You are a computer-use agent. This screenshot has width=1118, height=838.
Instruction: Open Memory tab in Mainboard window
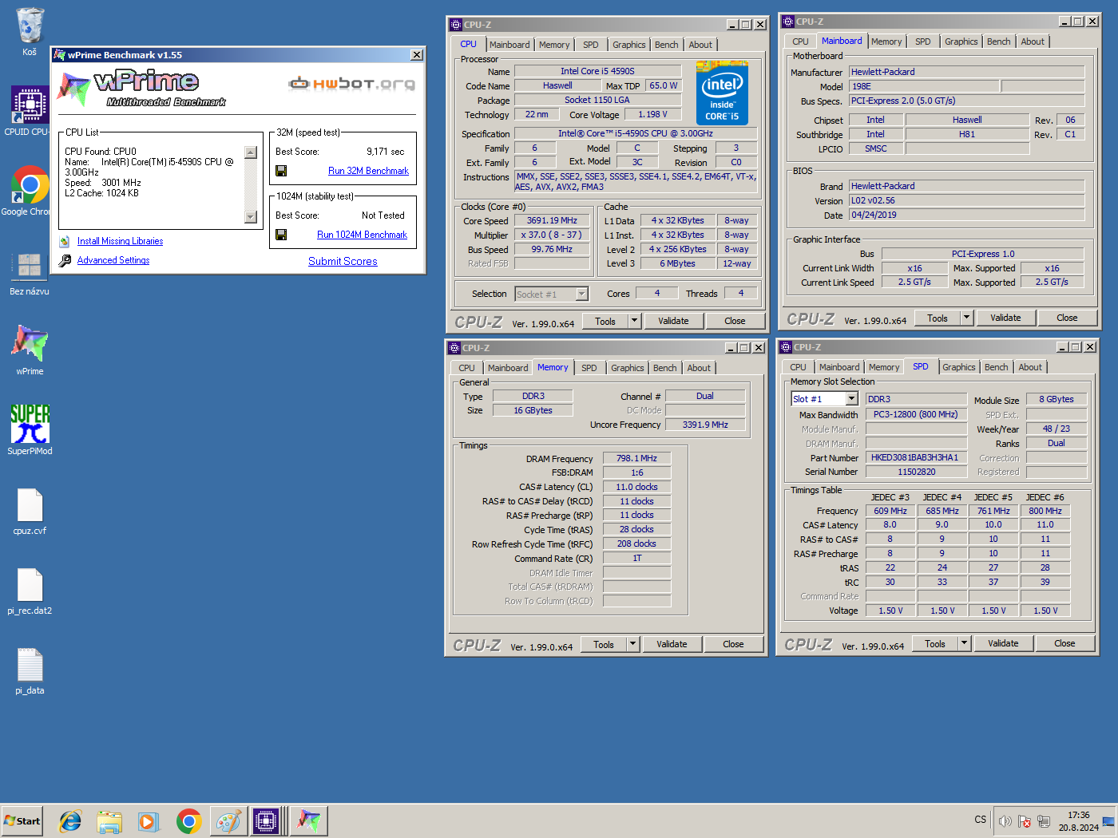click(x=886, y=42)
